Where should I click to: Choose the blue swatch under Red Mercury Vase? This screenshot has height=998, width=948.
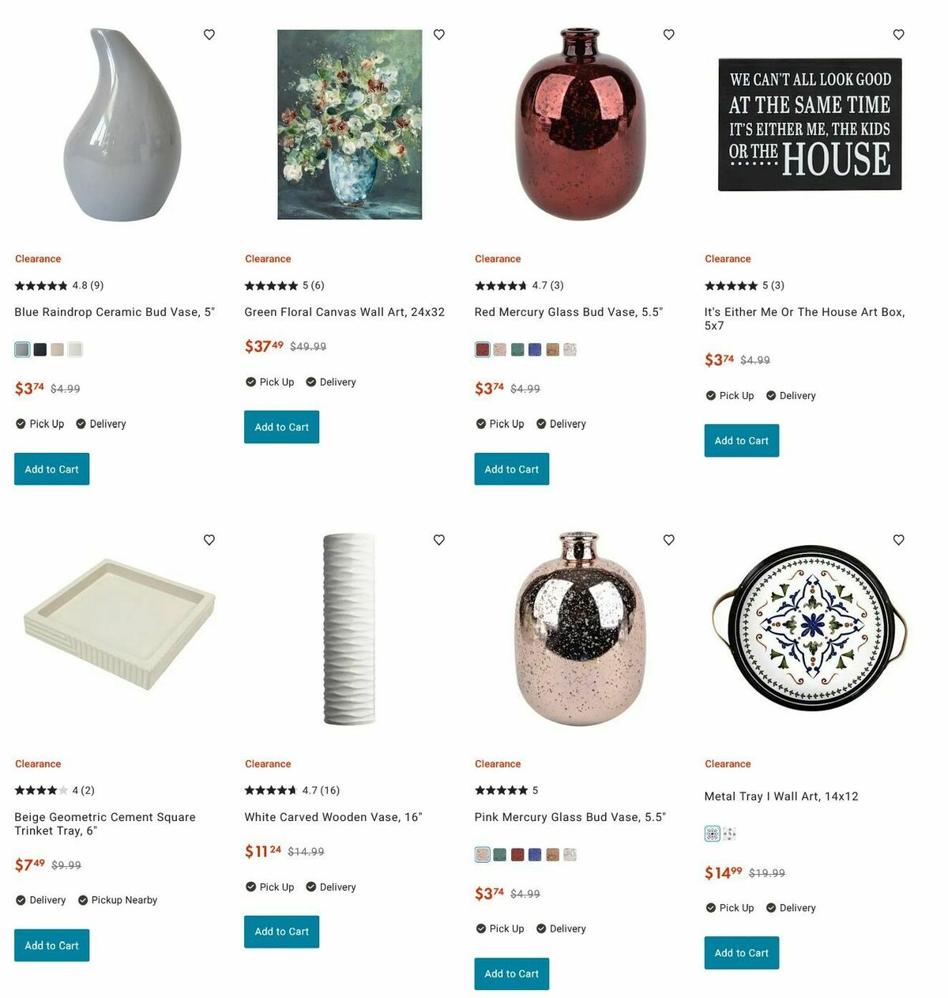pyautogui.click(x=535, y=349)
